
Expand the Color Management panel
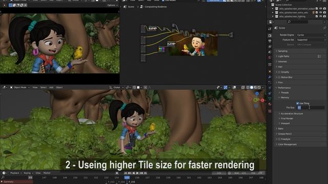(x=300, y=144)
